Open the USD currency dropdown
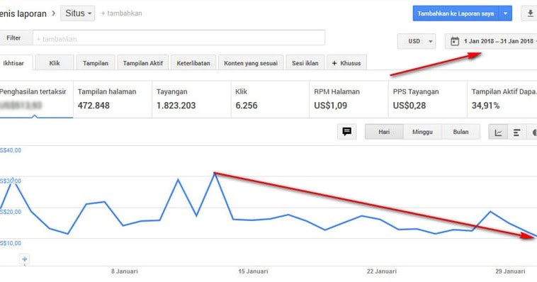This screenshot has height=282, width=537. tap(417, 42)
